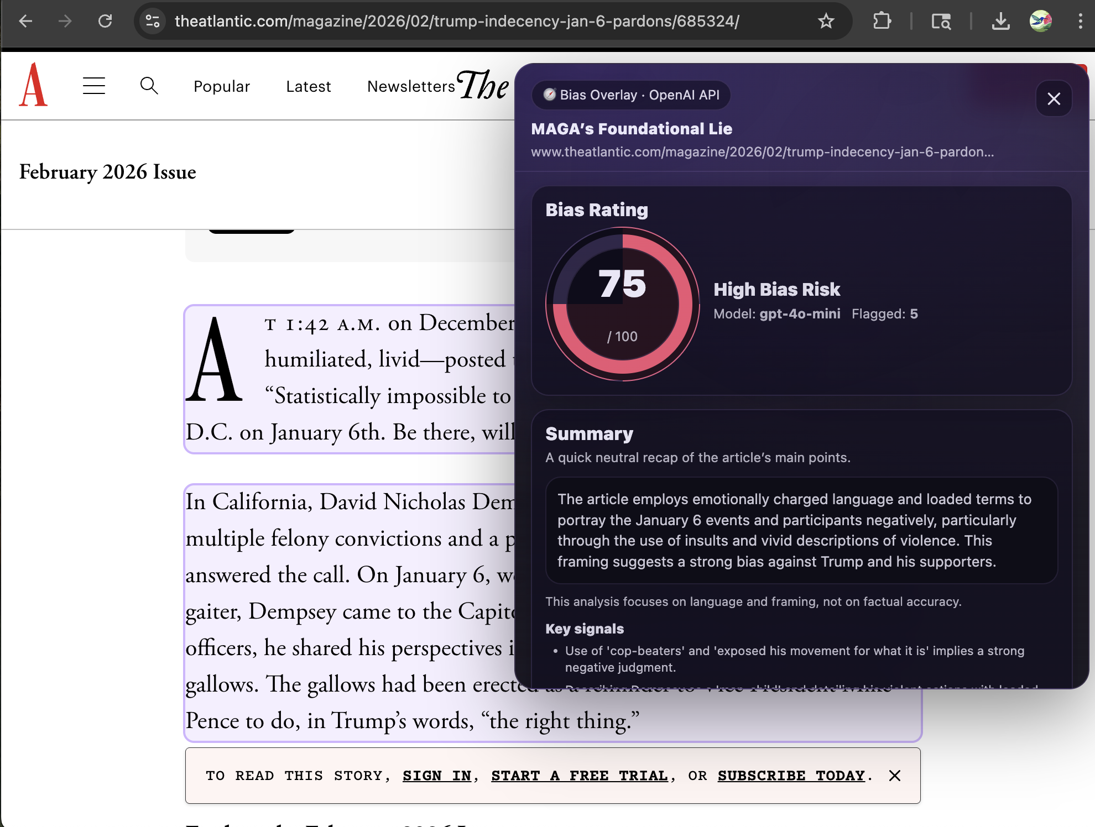
Task: Click START A FREE TRIAL link
Action: point(580,776)
